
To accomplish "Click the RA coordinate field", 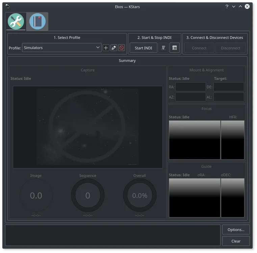I will 190,87.
